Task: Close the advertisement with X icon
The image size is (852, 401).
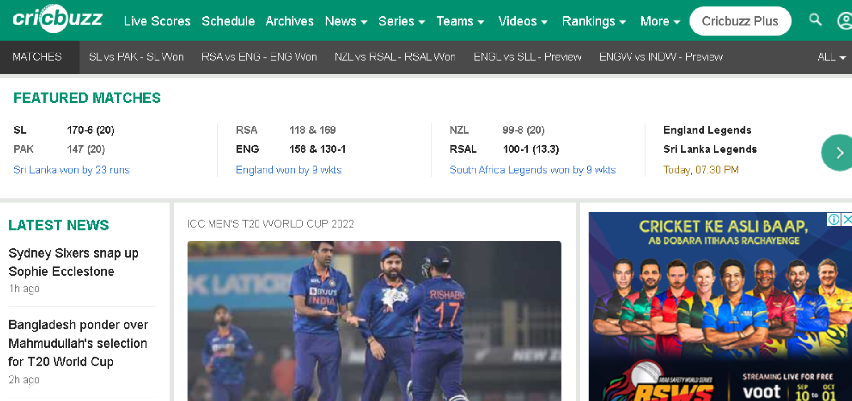Action: 847,219
